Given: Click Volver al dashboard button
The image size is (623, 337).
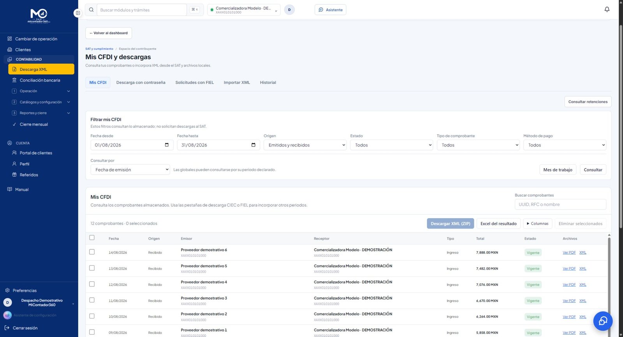Looking at the screenshot, I should click(109, 33).
